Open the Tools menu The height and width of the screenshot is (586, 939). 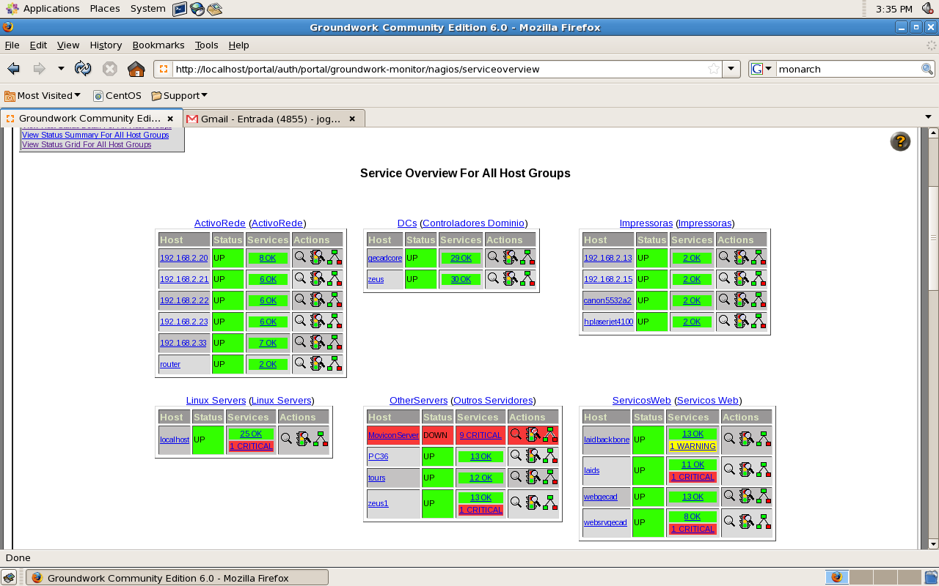pyautogui.click(x=206, y=45)
